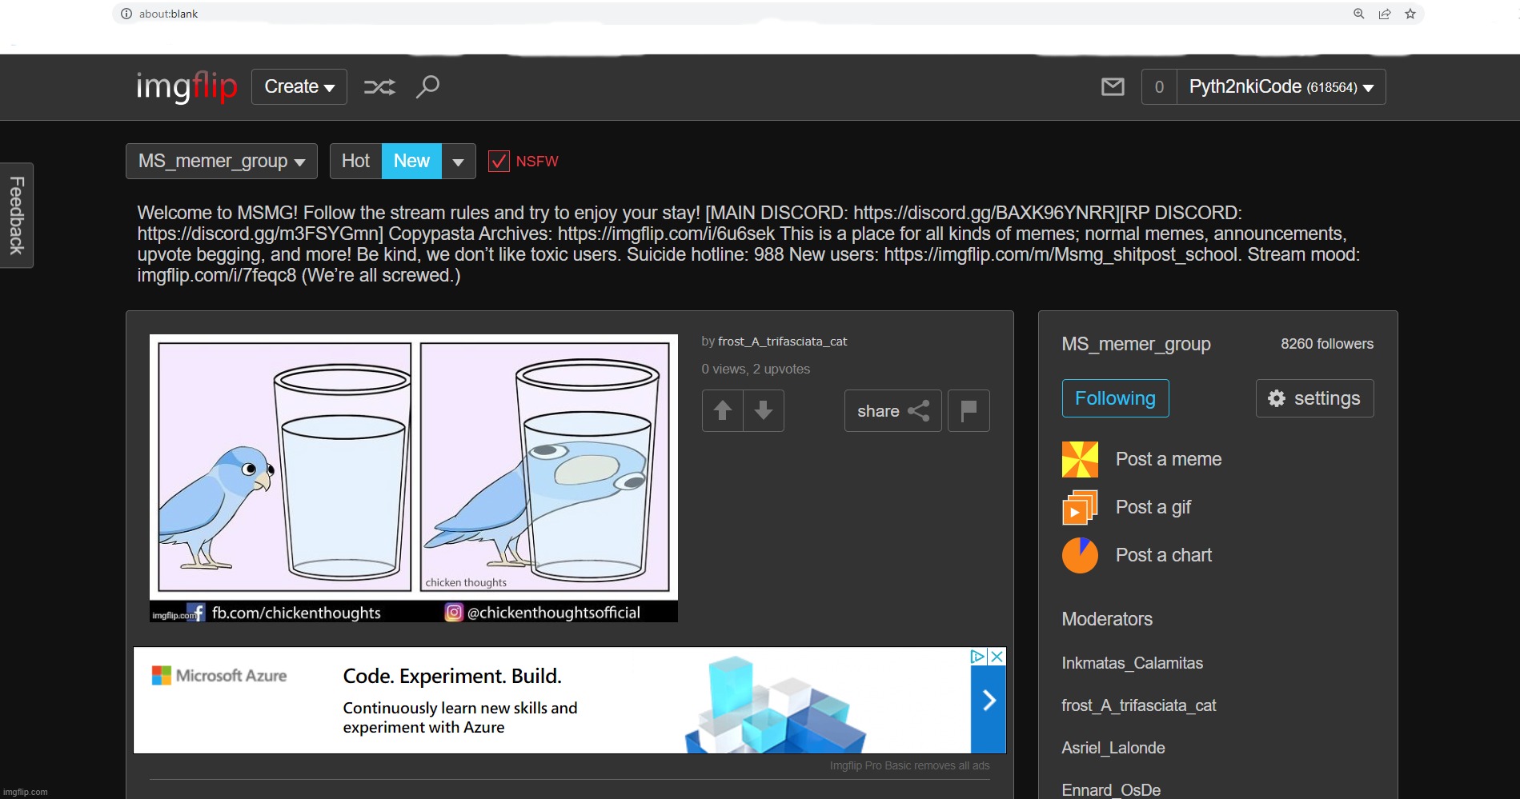1520x799 pixels.
Task: Open search with the magnifier icon
Action: [x=427, y=86]
